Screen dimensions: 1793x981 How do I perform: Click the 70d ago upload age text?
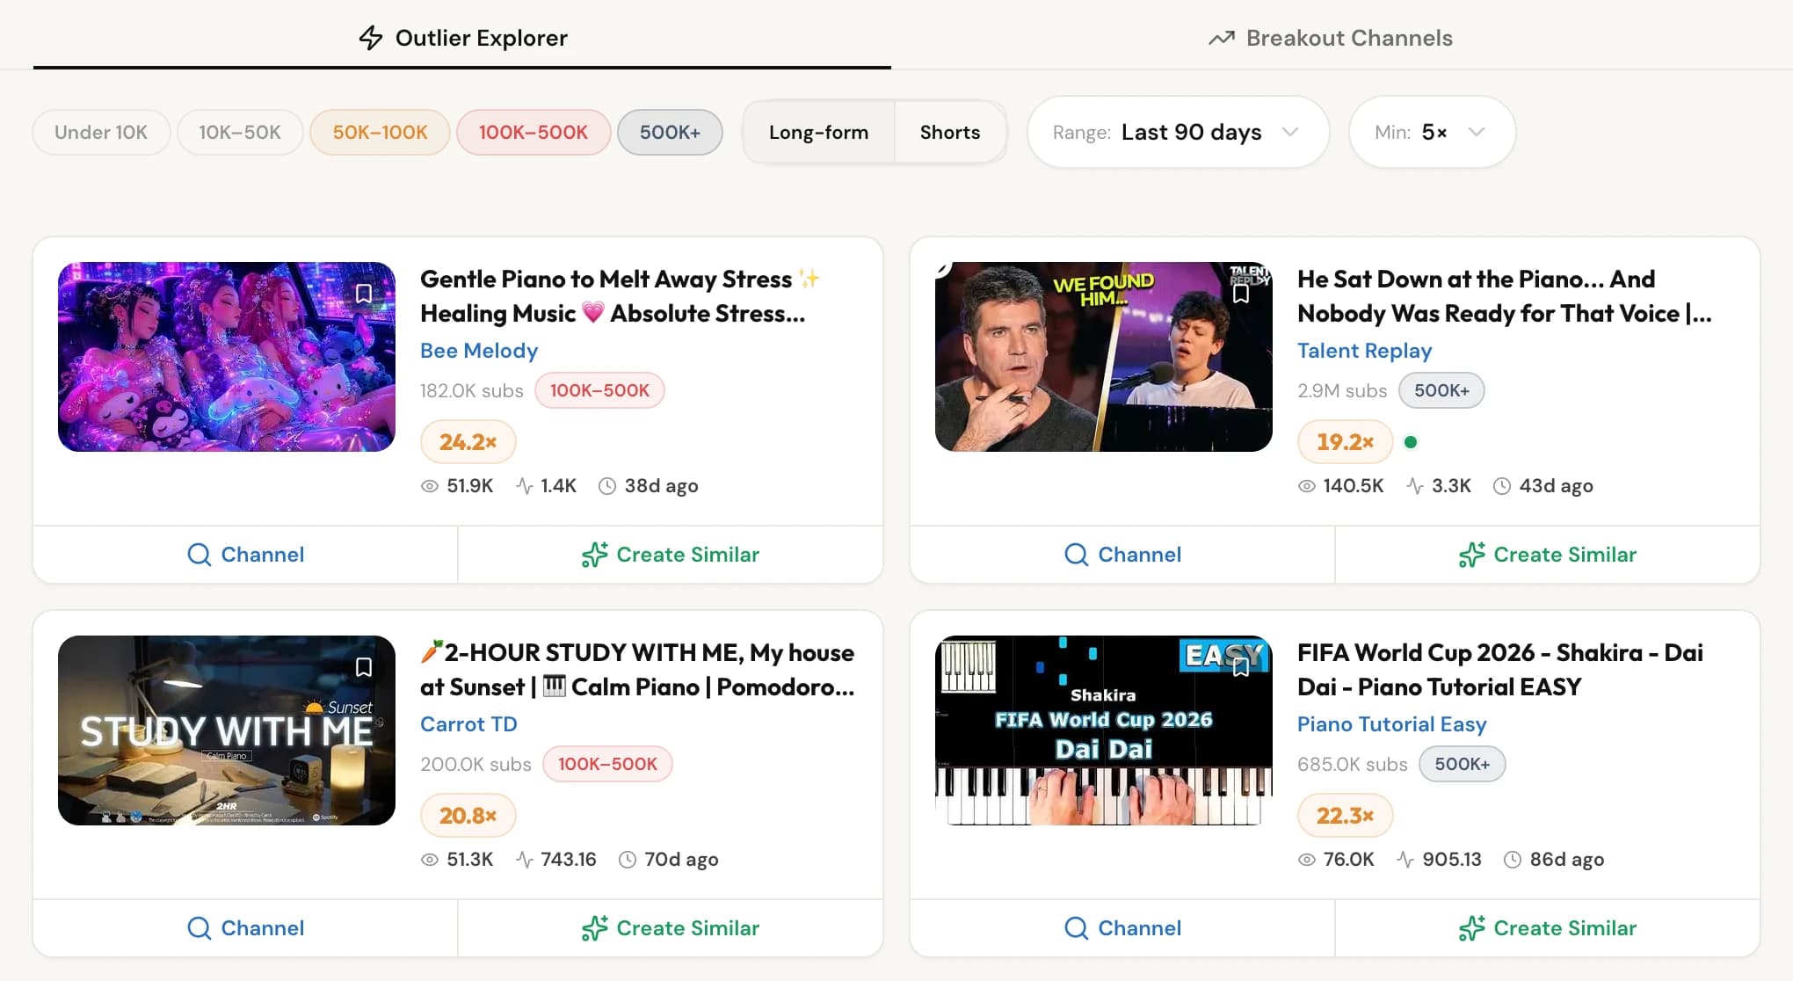681,860
